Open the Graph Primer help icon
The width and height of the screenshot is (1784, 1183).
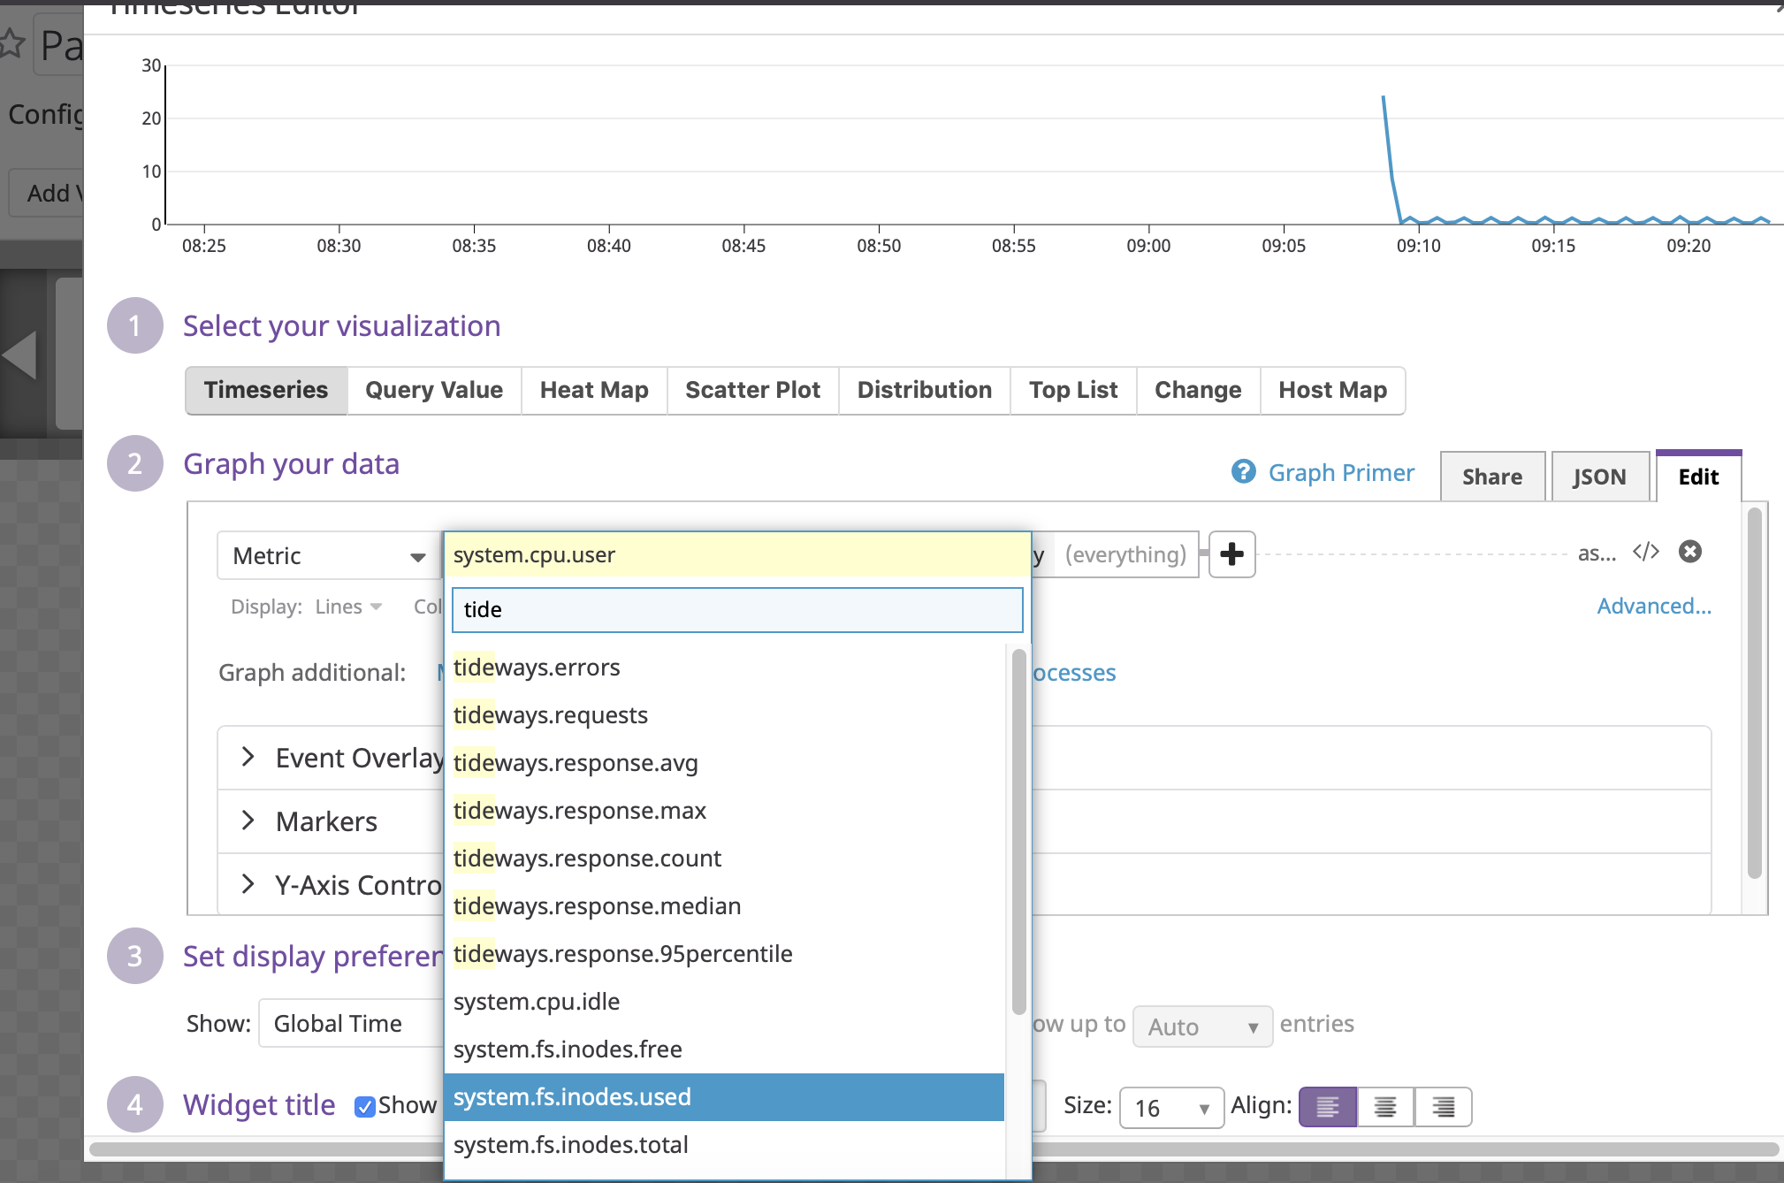tap(1243, 472)
